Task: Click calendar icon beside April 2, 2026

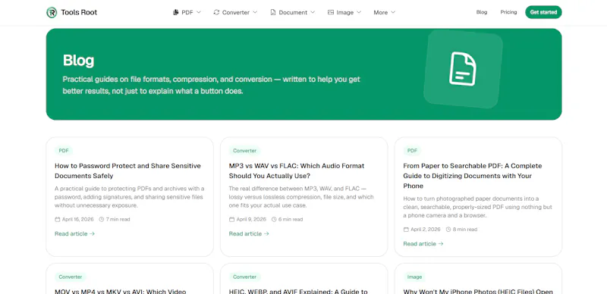Action: click(406, 230)
